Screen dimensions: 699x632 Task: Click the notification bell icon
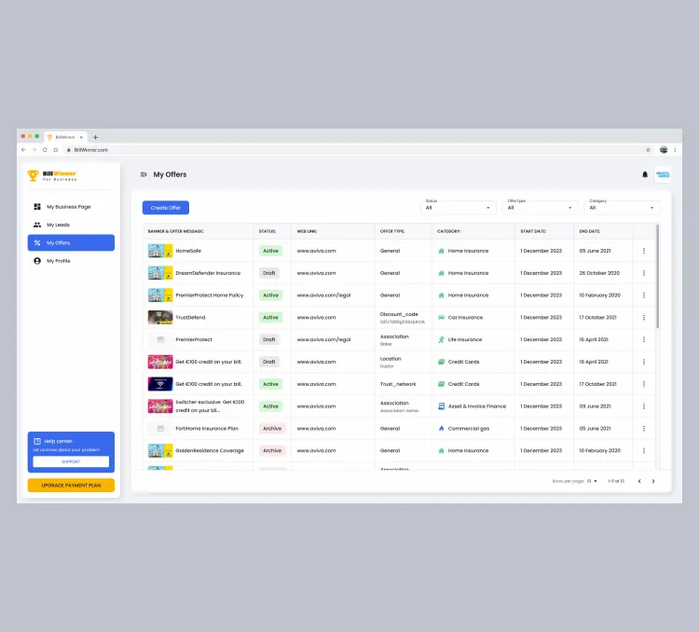[x=644, y=174]
